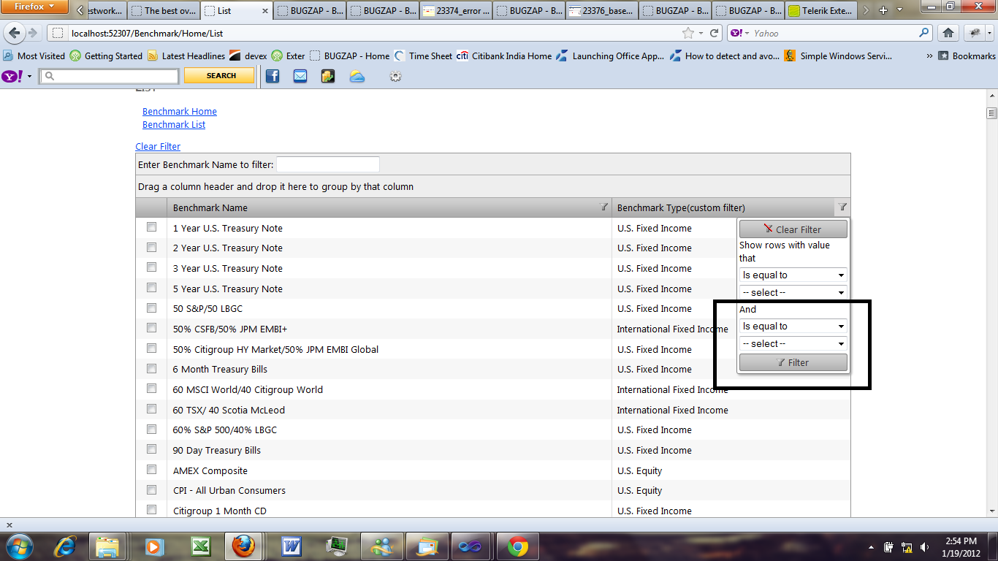998x561 pixels.
Task: Switch to the Telerik Exte... tab
Action: point(820,10)
